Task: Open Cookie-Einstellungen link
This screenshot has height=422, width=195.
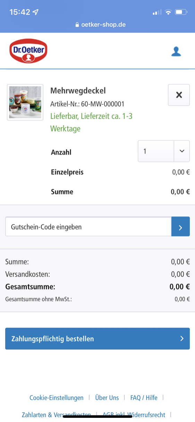Action: 57,398
